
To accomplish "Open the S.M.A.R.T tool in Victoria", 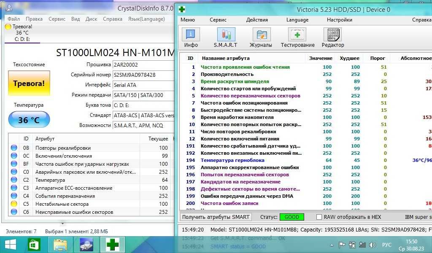I will click(226, 38).
